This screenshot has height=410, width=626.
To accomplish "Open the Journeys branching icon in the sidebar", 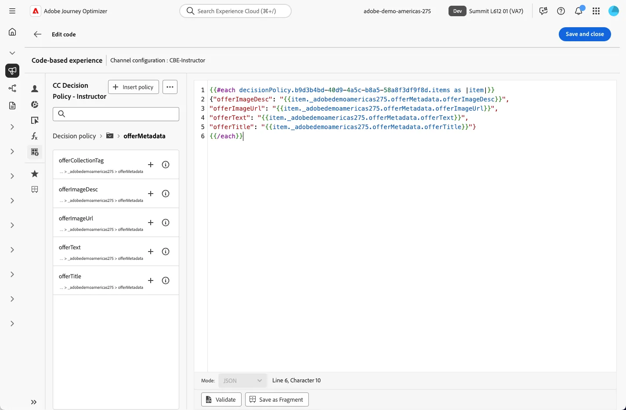I will [x=12, y=88].
